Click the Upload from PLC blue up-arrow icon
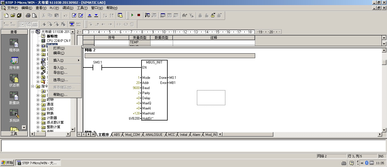Screen dimensions: 387x167 pos(90,15)
